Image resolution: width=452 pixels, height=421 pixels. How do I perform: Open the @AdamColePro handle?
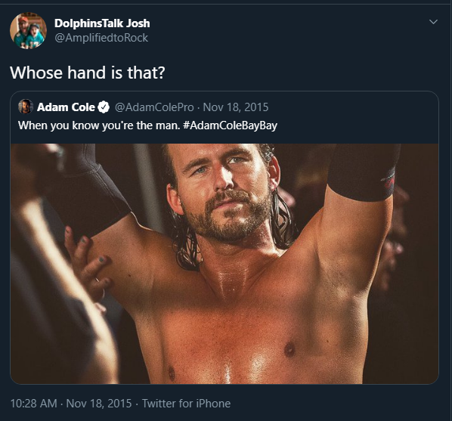click(154, 107)
